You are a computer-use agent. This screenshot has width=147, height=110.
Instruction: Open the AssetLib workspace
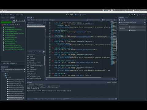tap(83, 15)
